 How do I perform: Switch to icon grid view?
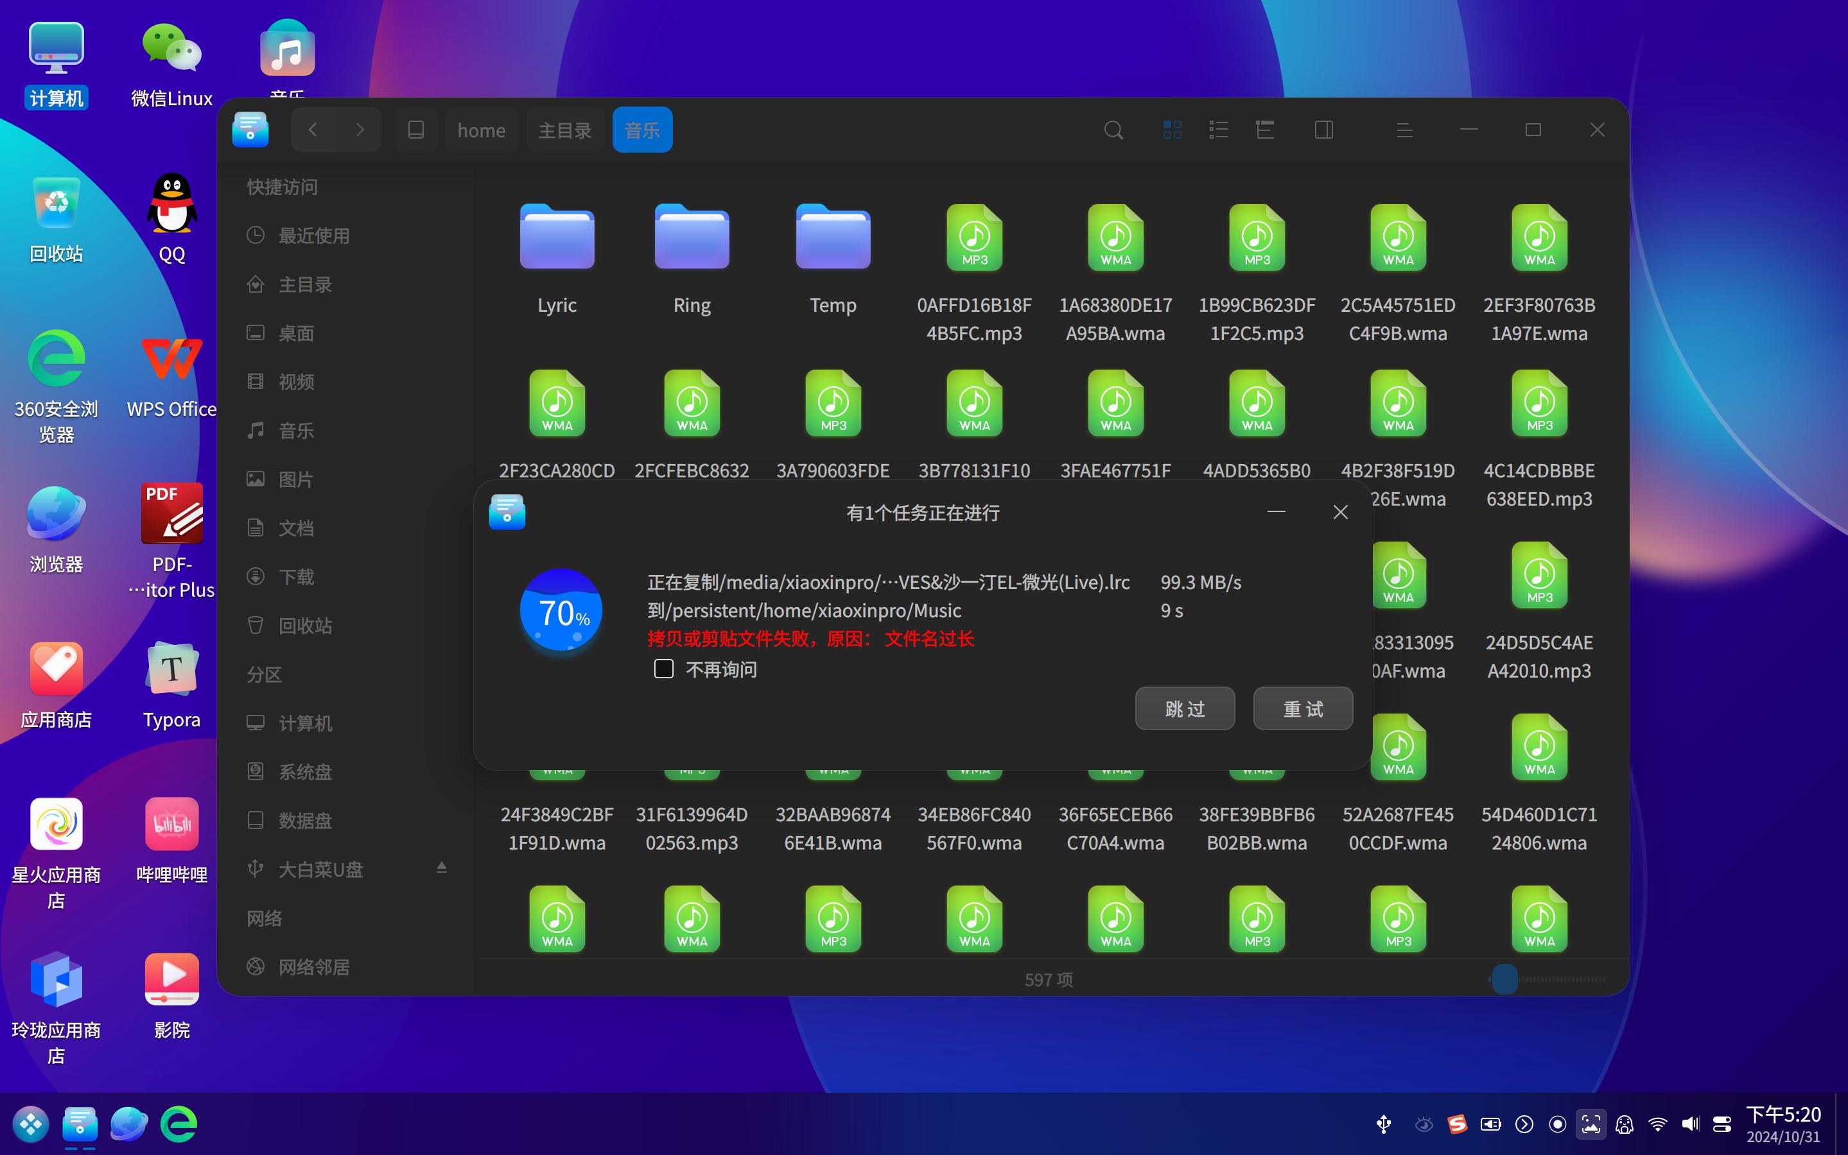1172,130
